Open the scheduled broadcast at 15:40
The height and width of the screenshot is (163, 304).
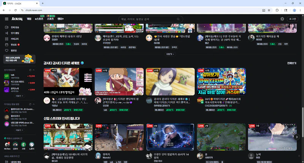[x=19, y=124]
